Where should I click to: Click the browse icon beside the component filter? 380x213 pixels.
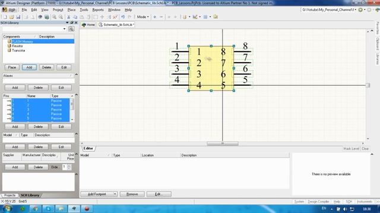click(71, 29)
